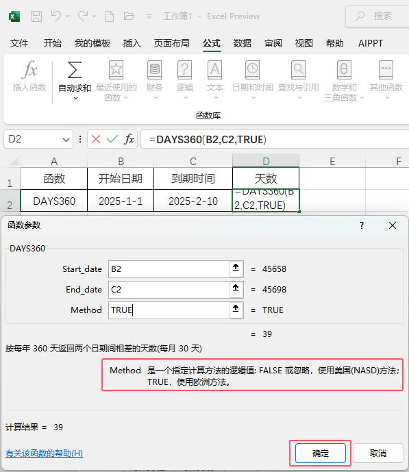The width and height of the screenshot is (409, 472).
Task: Switch to the 我的模板 tab
Action: pos(92,43)
